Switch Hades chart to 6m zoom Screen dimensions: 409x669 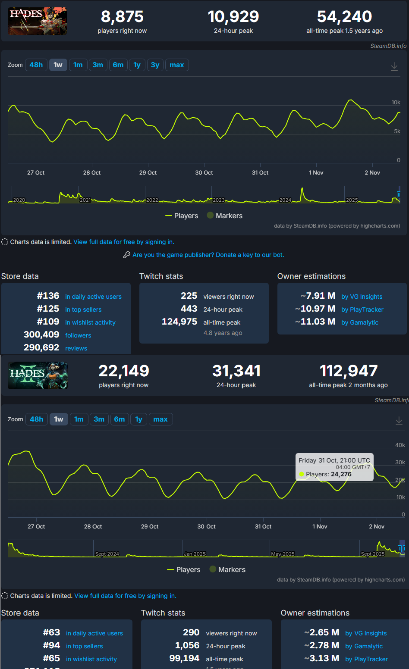click(x=118, y=65)
